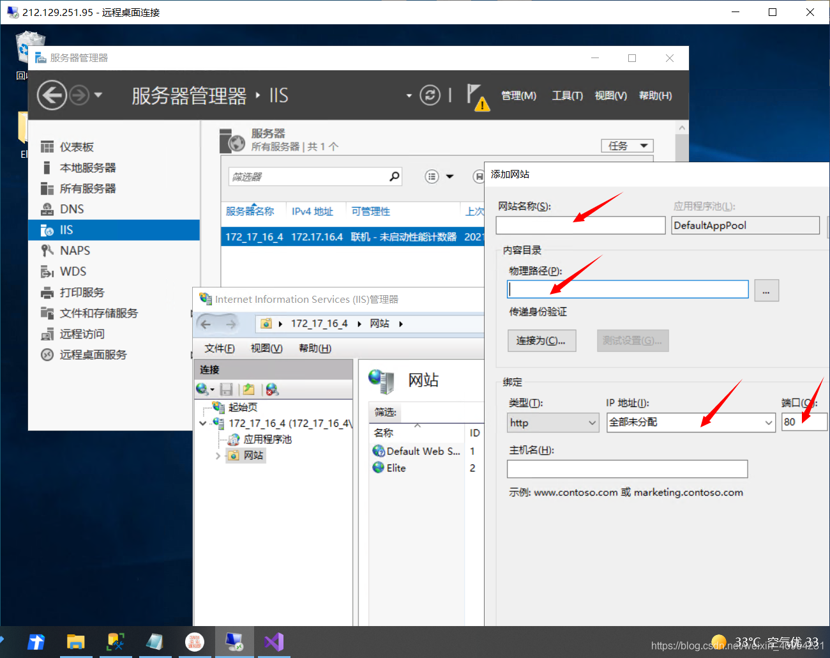Click the Remote Desktop taskbar icon
Image resolution: width=830 pixels, height=658 pixels.
[x=234, y=642]
